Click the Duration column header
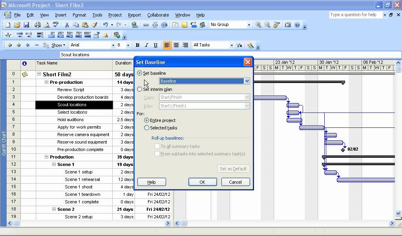Image resolution: width=402 pixels, height=236 pixels. [124, 65]
